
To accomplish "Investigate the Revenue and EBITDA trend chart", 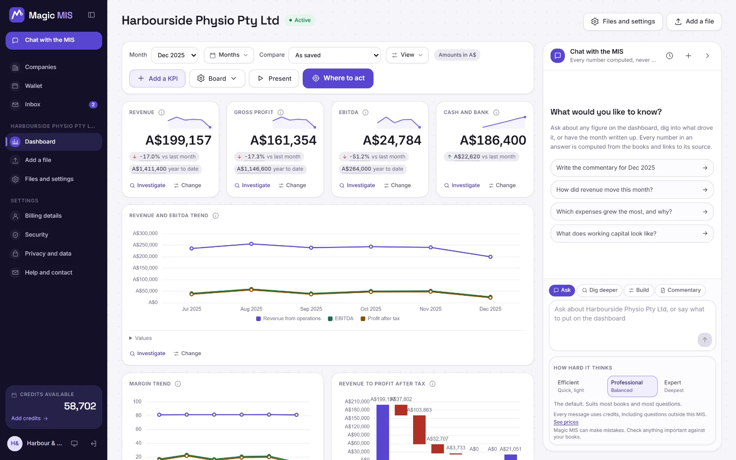I will coord(148,354).
